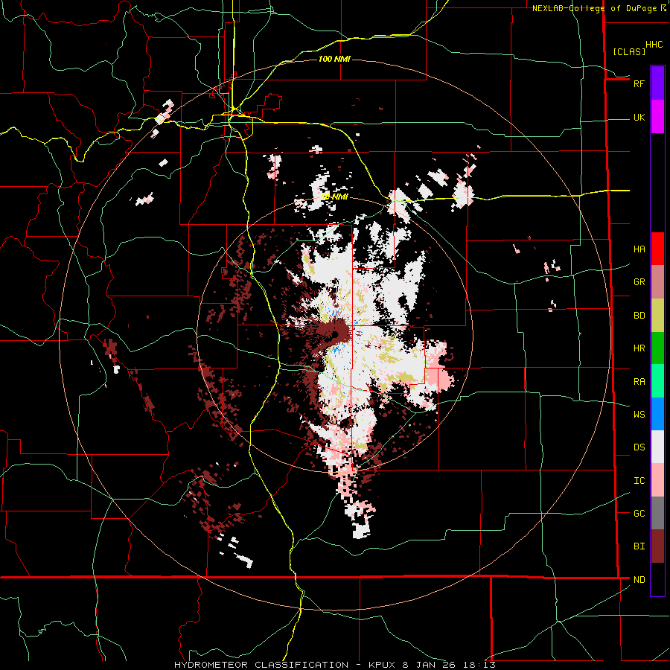Click the 'NEXLAB-College of DuPage' credit text

click(x=594, y=8)
